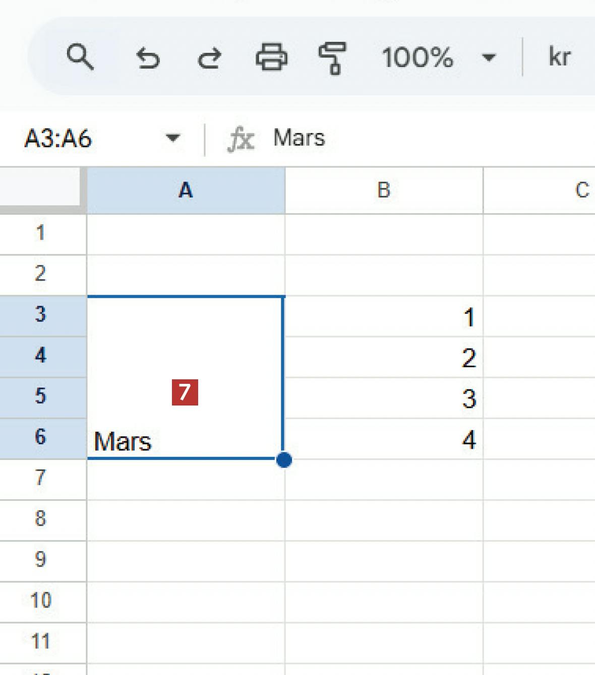
Task: Activate the paint format tool
Action: pos(332,57)
